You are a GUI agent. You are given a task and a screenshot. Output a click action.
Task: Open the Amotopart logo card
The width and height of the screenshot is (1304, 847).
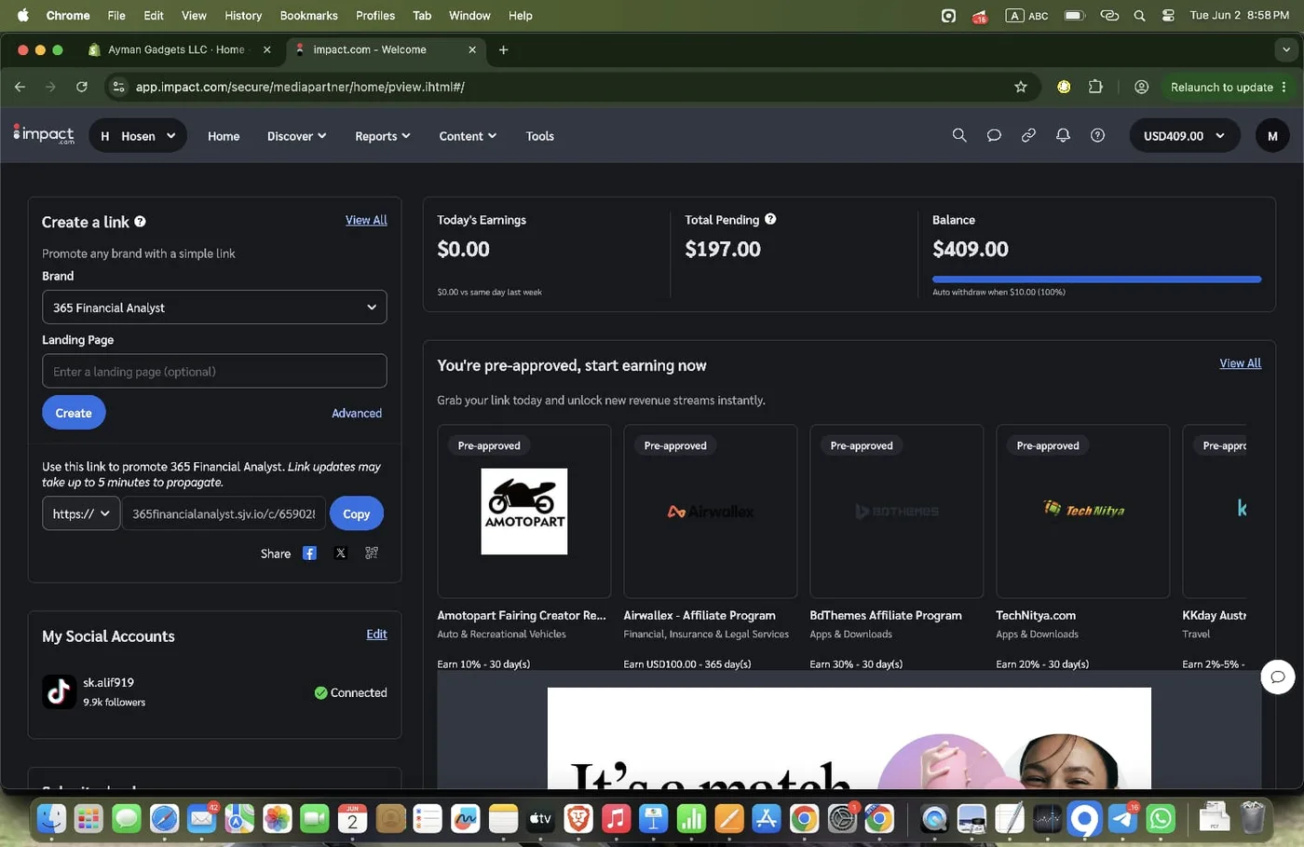click(x=524, y=512)
